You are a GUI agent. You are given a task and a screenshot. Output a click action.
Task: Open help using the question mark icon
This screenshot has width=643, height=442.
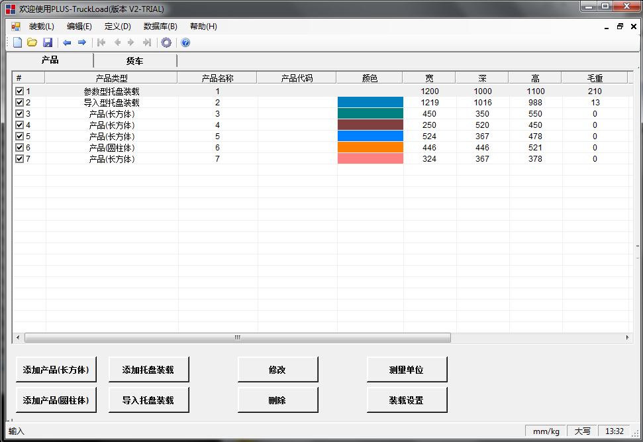pos(184,42)
